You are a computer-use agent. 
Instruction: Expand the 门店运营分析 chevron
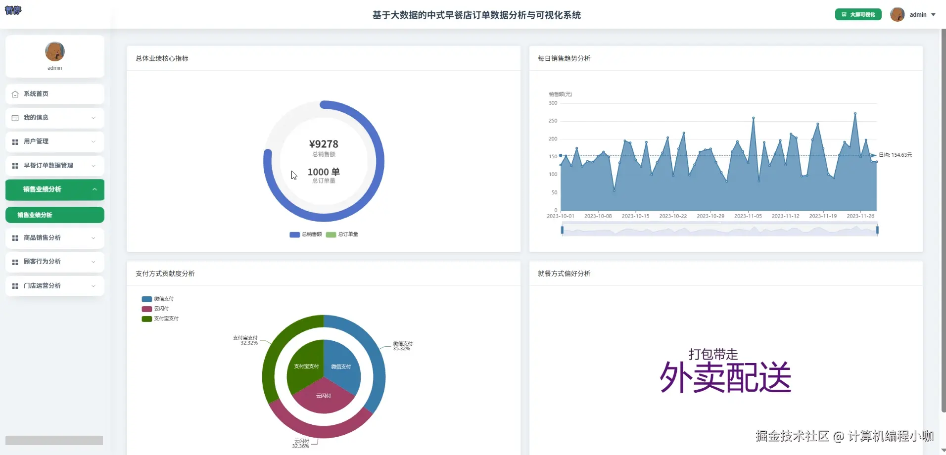click(x=94, y=286)
